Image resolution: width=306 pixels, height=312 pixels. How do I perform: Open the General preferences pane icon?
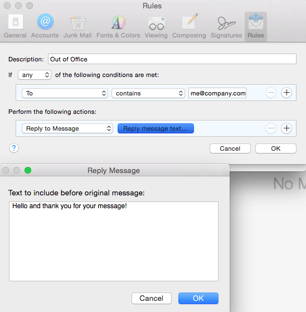click(15, 22)
